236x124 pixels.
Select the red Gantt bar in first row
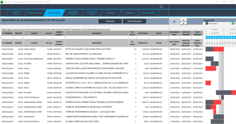[219, 49]
